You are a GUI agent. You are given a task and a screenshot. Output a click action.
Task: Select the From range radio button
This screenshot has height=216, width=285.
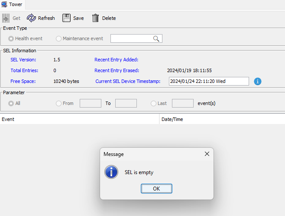click(58, 103)
